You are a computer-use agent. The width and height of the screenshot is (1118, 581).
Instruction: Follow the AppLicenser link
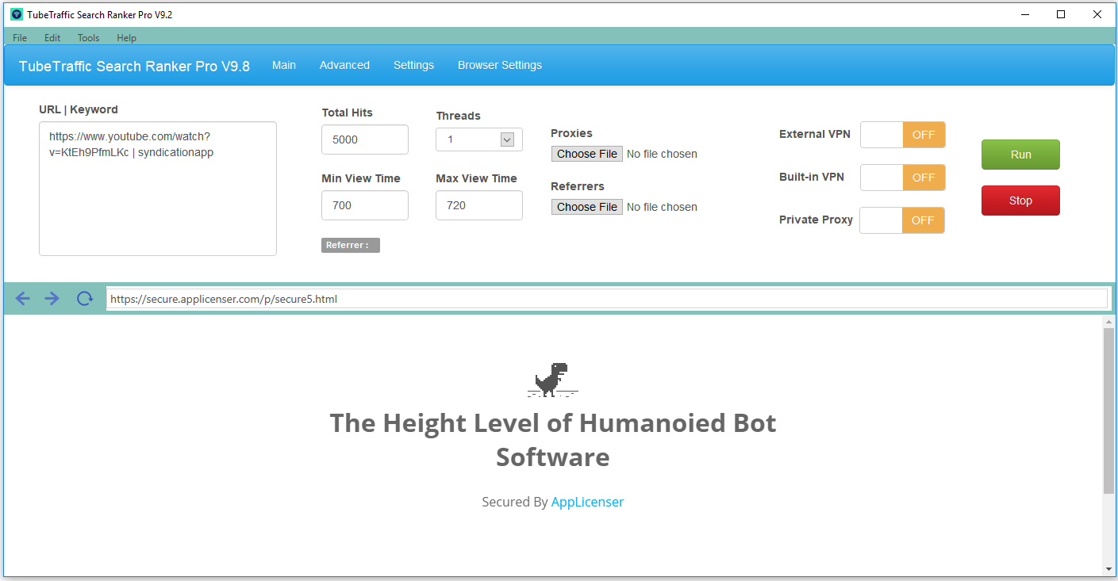click(x=587, y=502)
